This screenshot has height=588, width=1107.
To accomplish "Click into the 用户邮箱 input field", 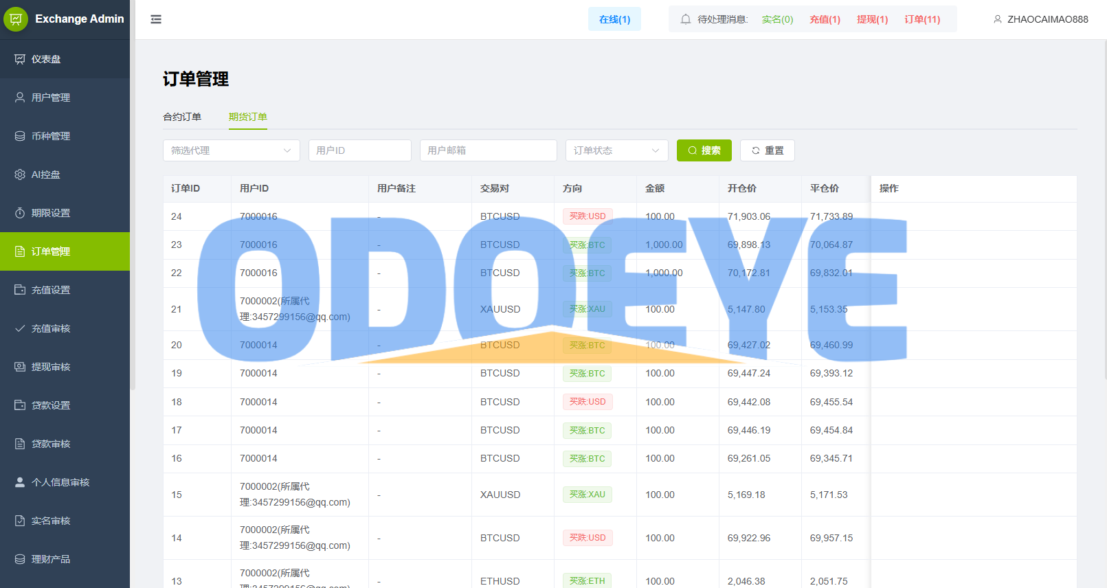I will (x=488, y=150).
